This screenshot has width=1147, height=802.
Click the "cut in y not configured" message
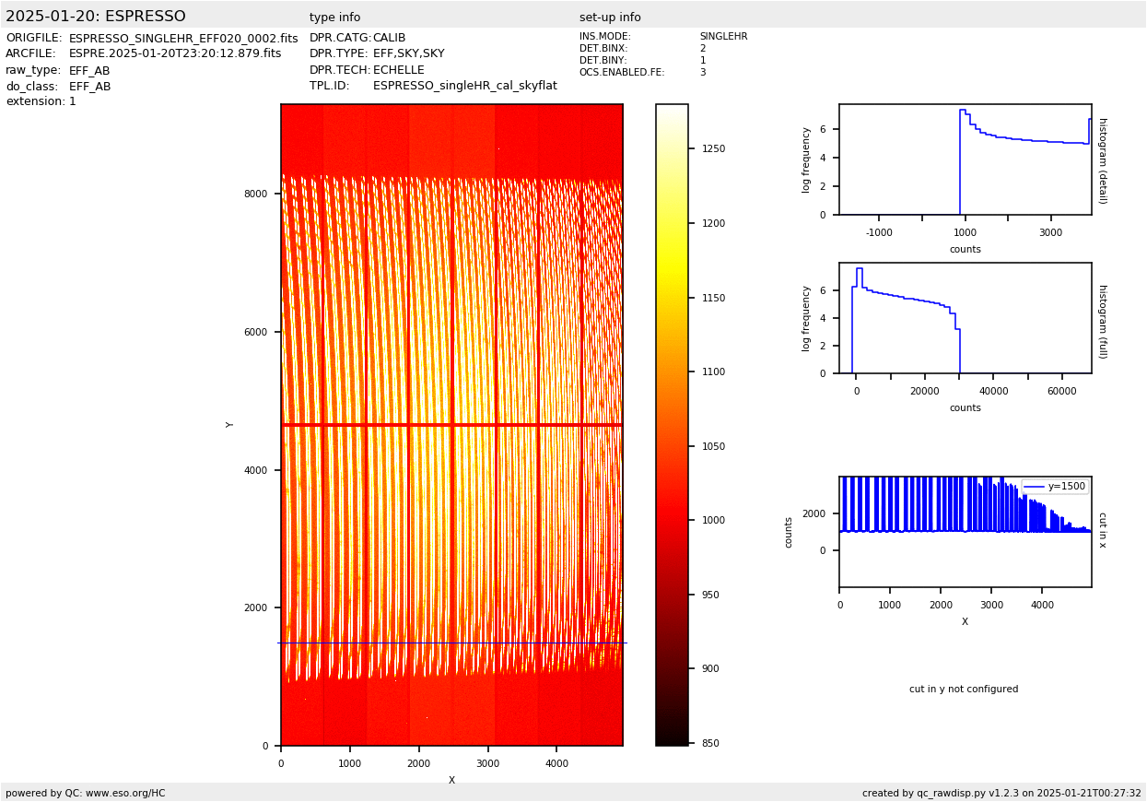964,690
